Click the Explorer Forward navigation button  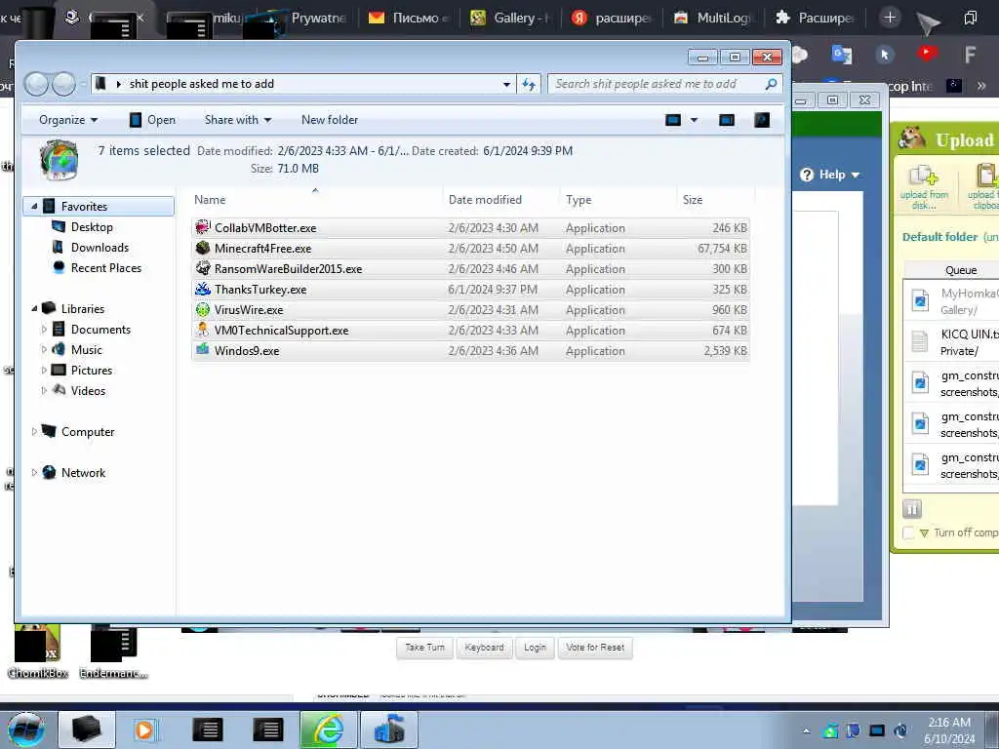point(63,84)
